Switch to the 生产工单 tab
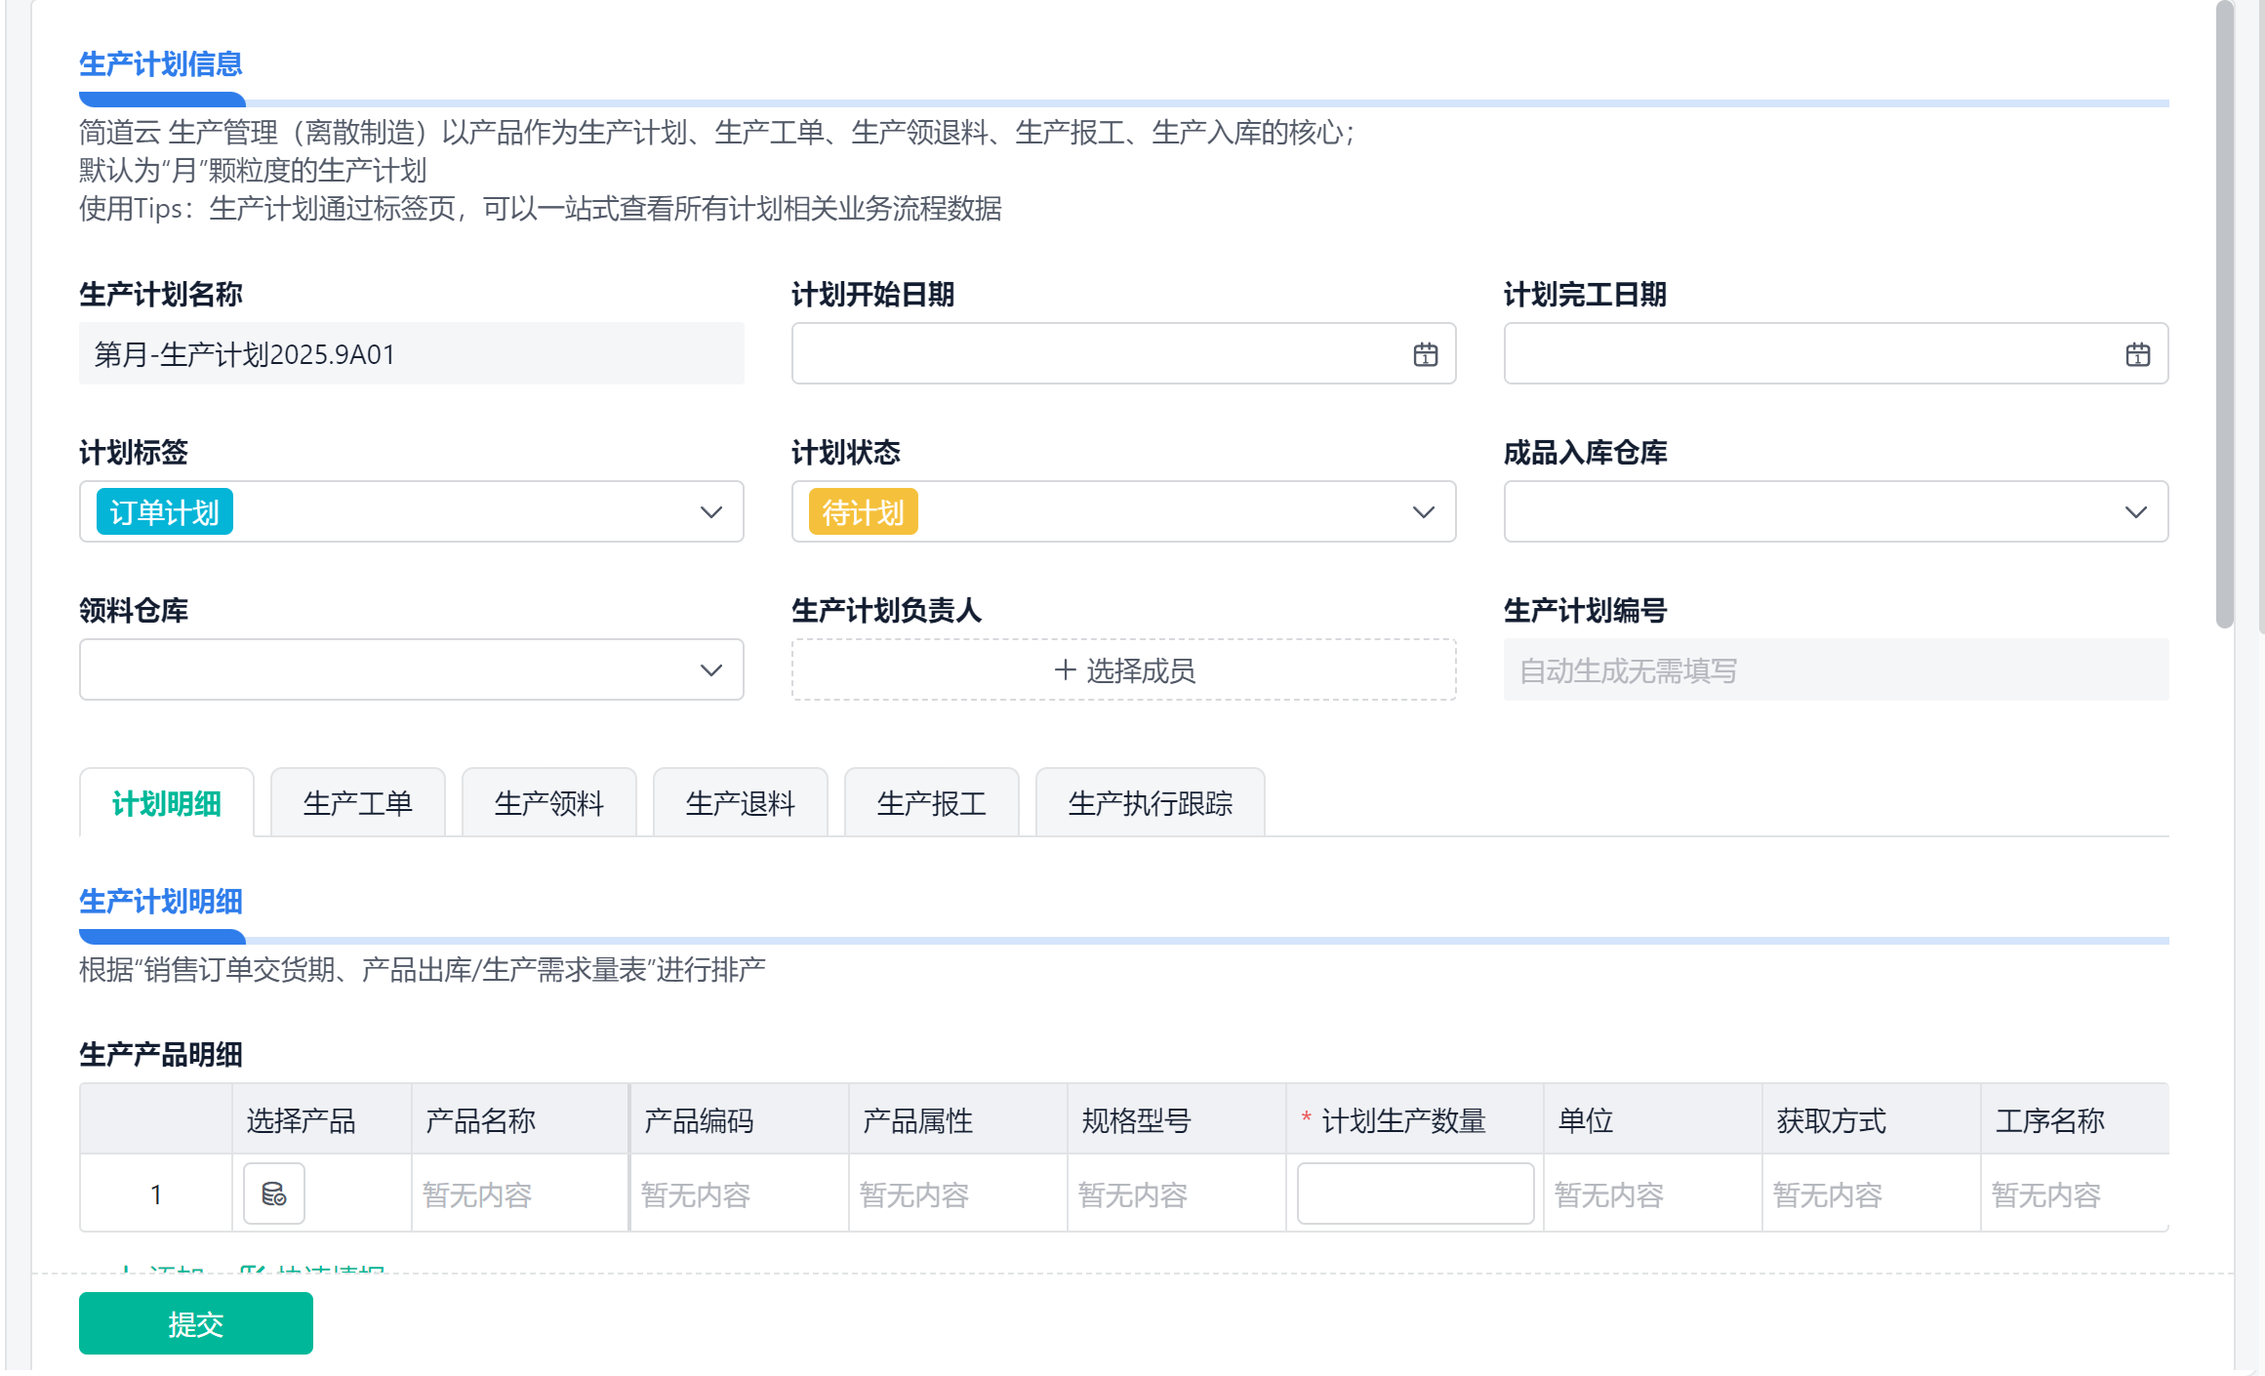Viewport: 2265px width, 1376px height. 357,803
